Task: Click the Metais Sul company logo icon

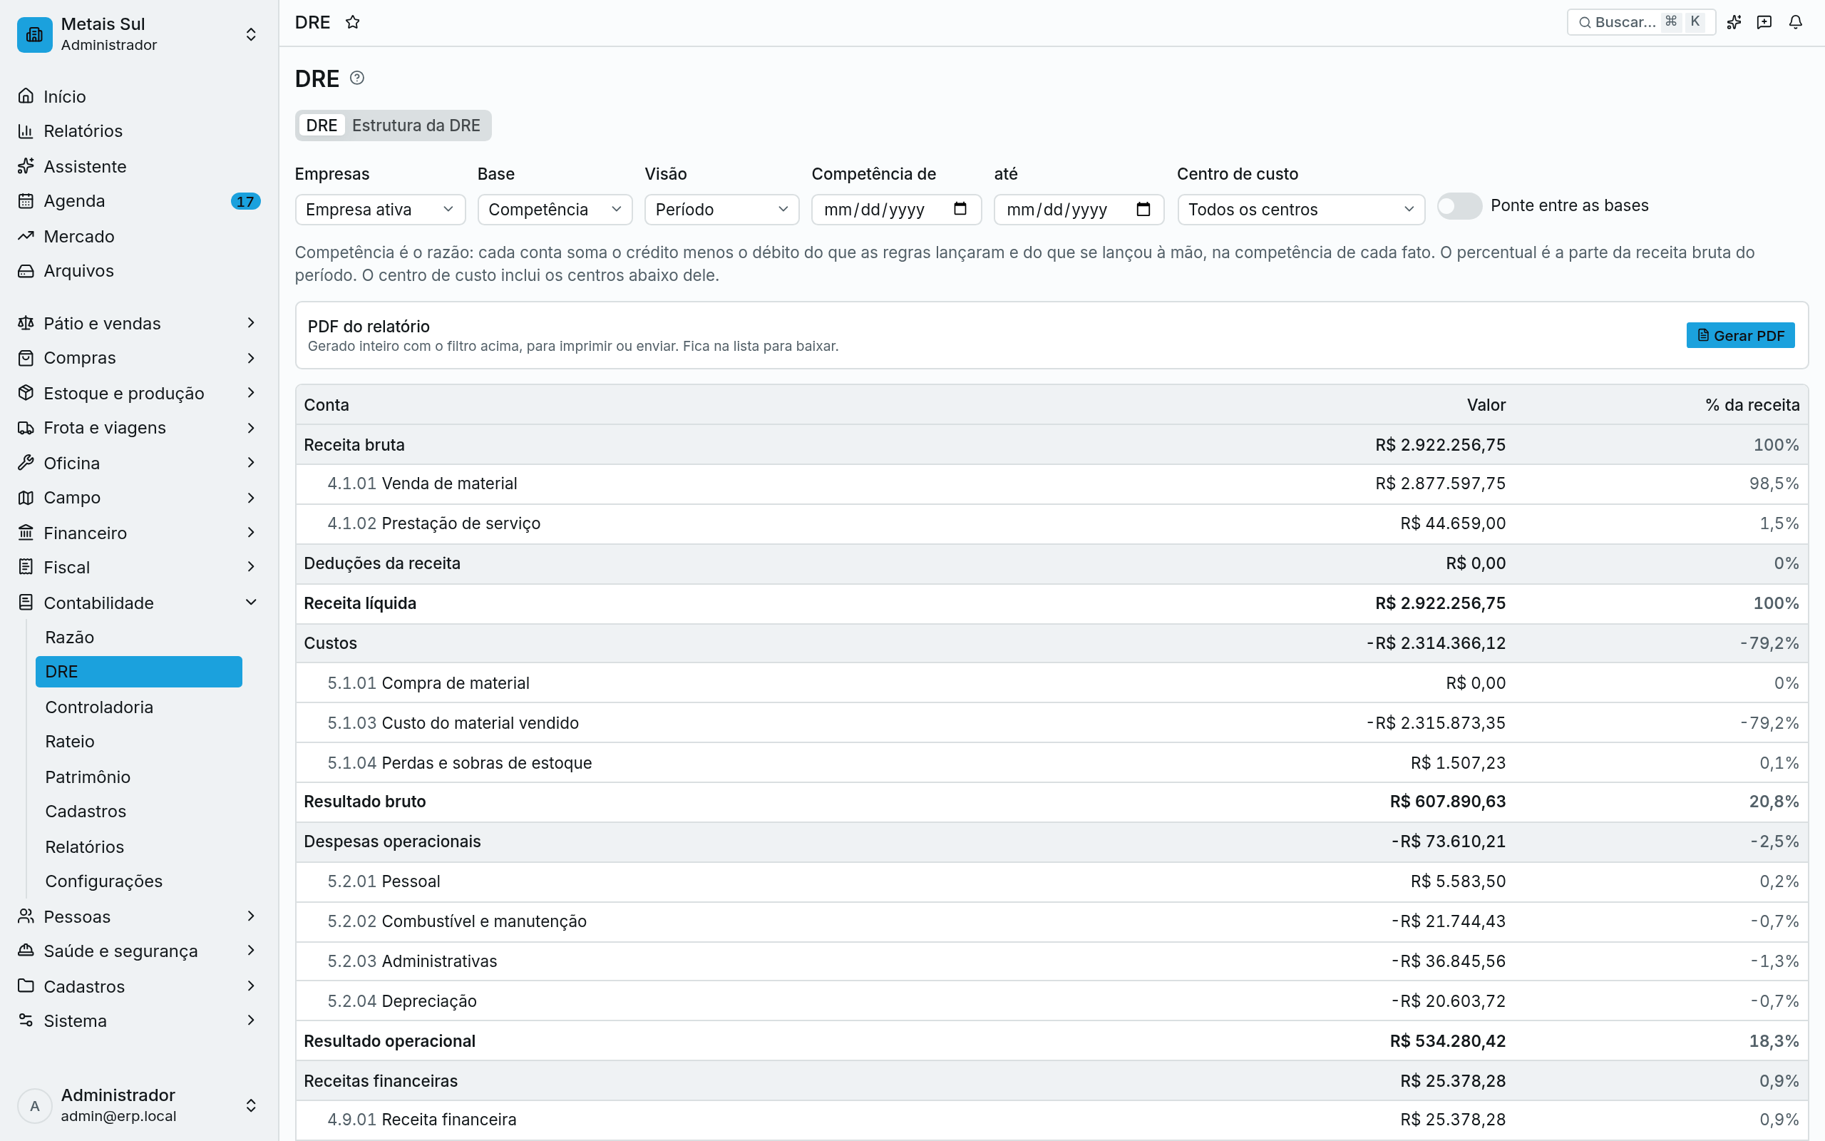Action: pos(35,34)
